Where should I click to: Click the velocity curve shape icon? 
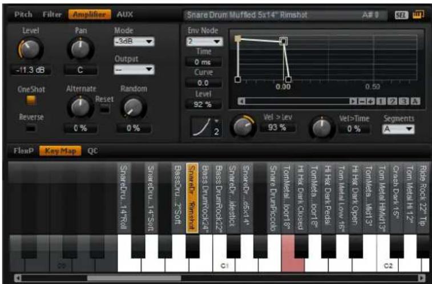pyautogui.click(x=202, y=127)
